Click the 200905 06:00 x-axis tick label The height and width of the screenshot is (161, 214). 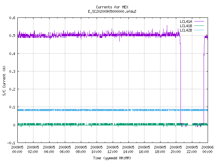pos(65,150)
